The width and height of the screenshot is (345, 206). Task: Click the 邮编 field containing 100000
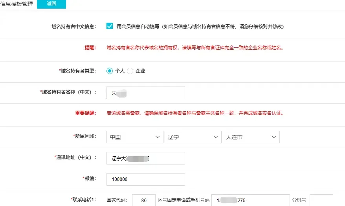[145, 179]
